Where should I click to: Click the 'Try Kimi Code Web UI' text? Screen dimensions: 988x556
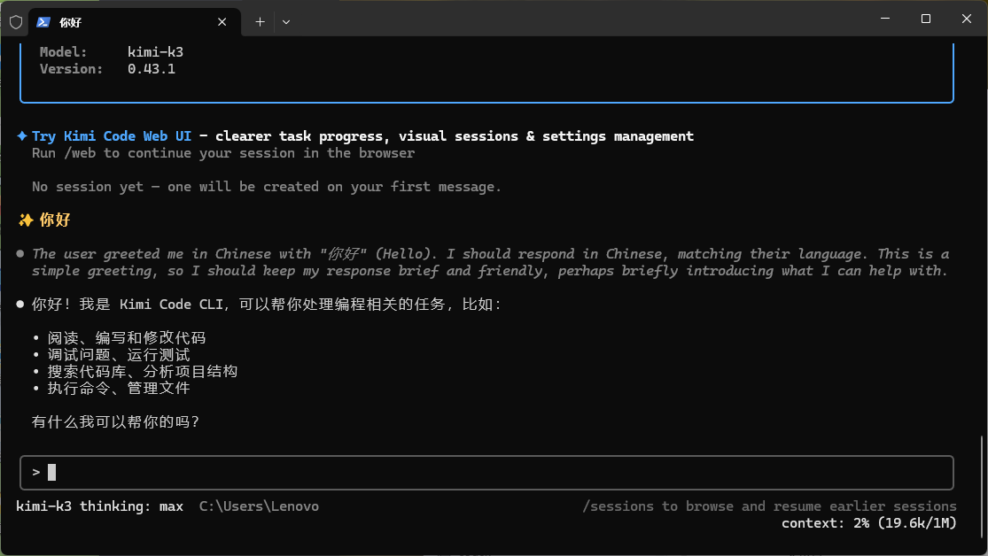112,136
